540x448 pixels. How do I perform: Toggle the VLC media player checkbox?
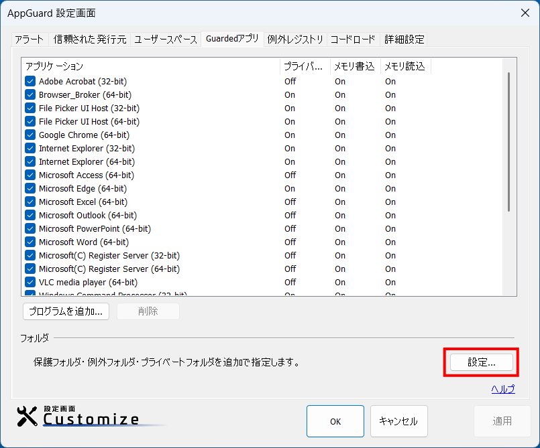click(30, 282)
